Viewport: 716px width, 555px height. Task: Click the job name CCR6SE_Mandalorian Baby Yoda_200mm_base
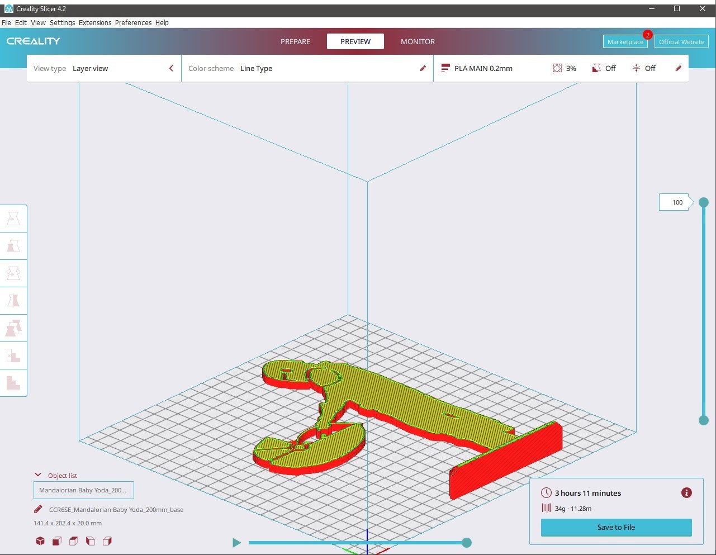click(x=116, y=510)
